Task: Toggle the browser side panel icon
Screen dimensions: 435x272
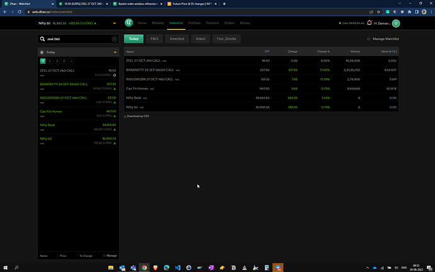Action: [417, 12]
